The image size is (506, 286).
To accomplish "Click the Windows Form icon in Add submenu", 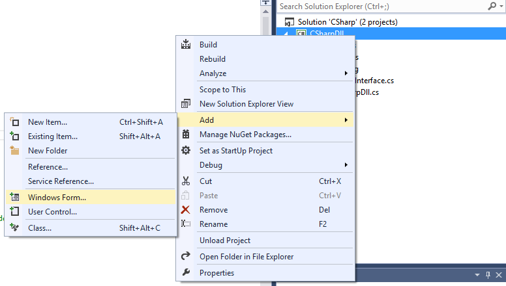I will click(x=14, y=197).
